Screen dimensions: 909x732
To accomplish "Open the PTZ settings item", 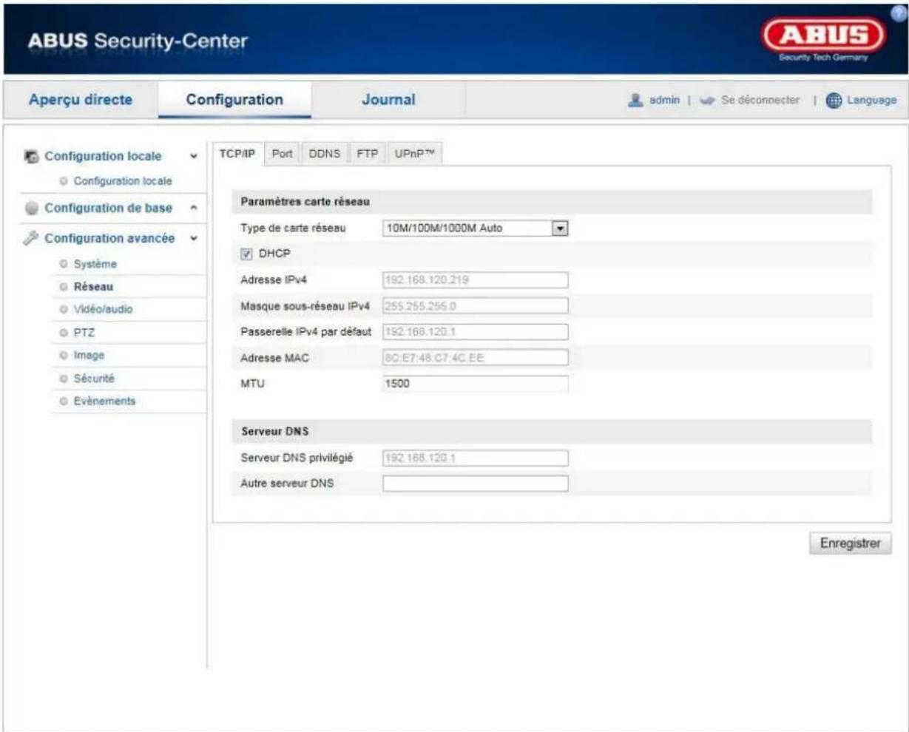I will [84, 333].
